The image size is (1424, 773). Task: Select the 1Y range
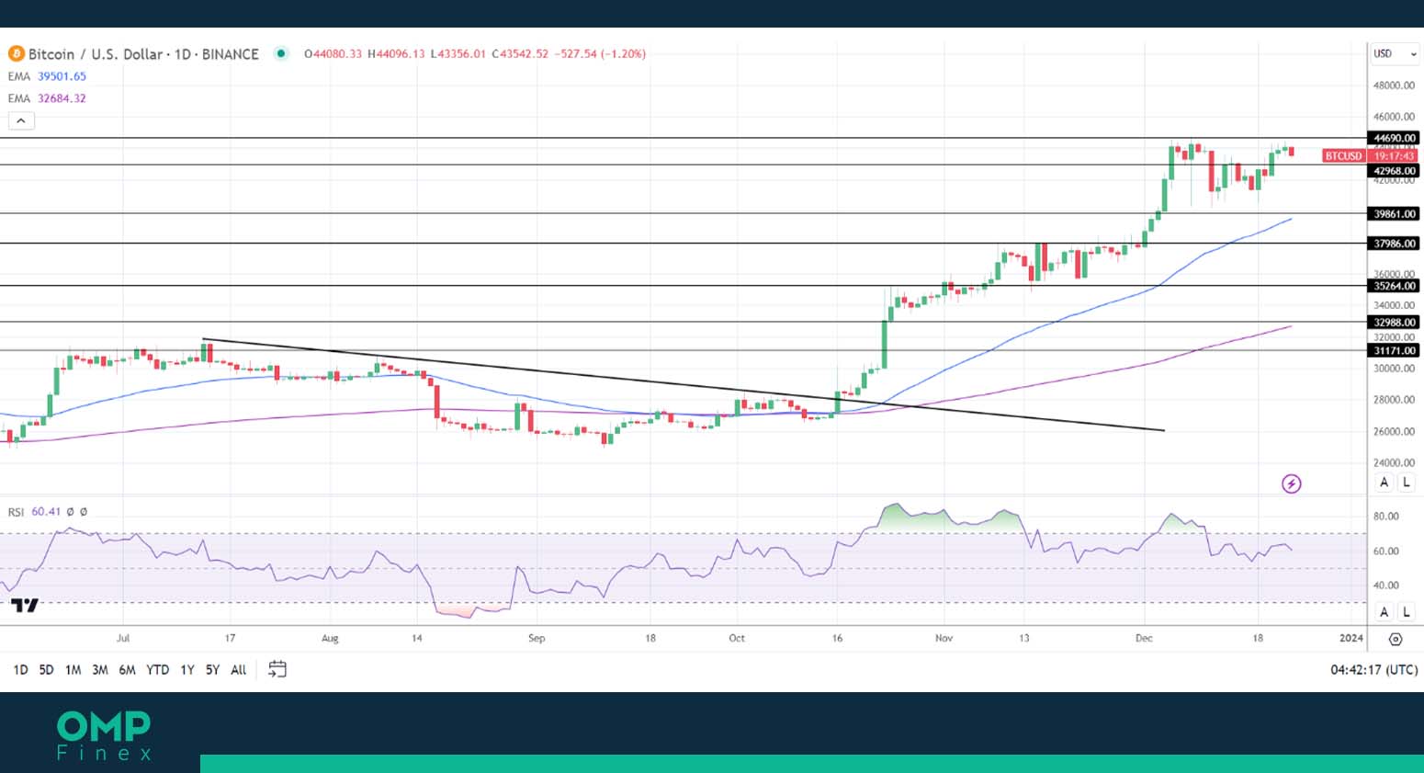click(x=187, y=670)
